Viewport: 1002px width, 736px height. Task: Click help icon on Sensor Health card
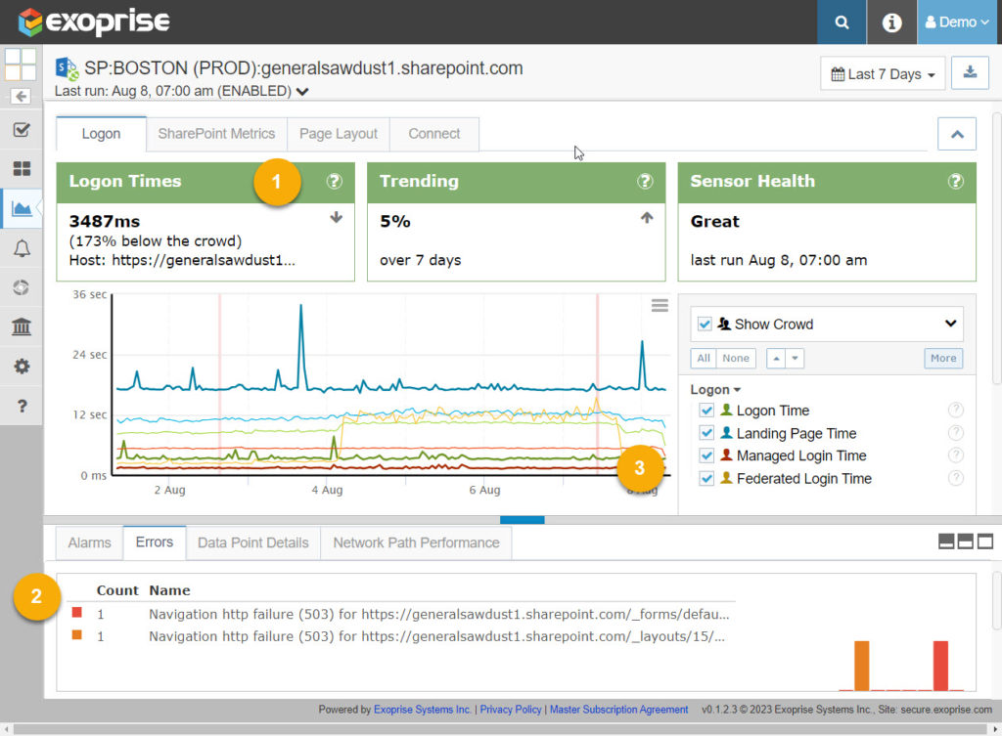tap(955, 181)
